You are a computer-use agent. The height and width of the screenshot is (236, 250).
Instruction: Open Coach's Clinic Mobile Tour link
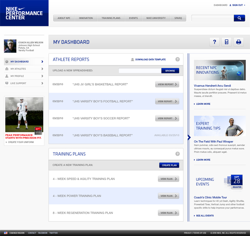(210, 197)
